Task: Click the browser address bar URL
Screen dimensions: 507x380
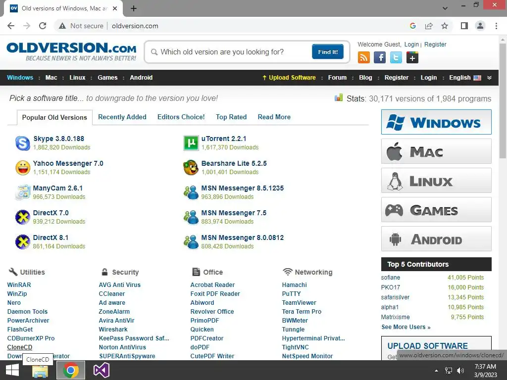Action: pyautogui.click(x=135, y=26)
